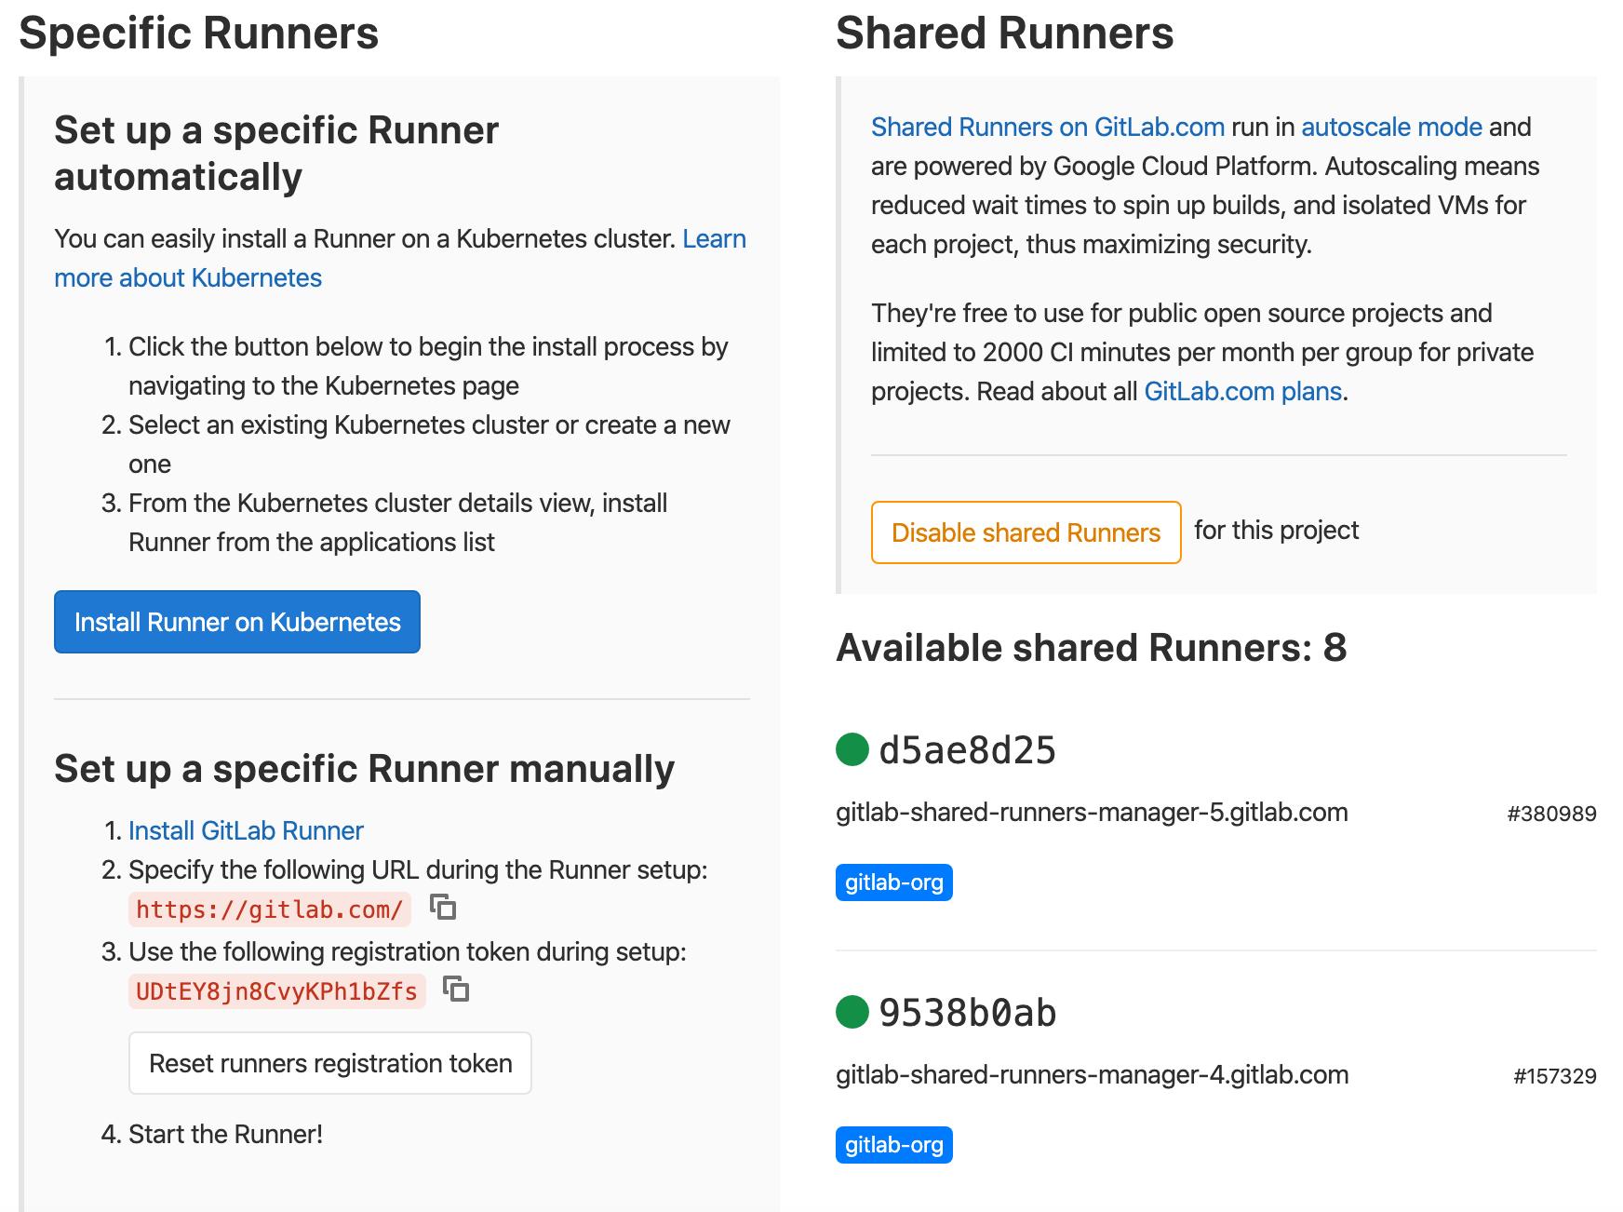
Task: Copy the runner registration token
Action: [457, 990]
